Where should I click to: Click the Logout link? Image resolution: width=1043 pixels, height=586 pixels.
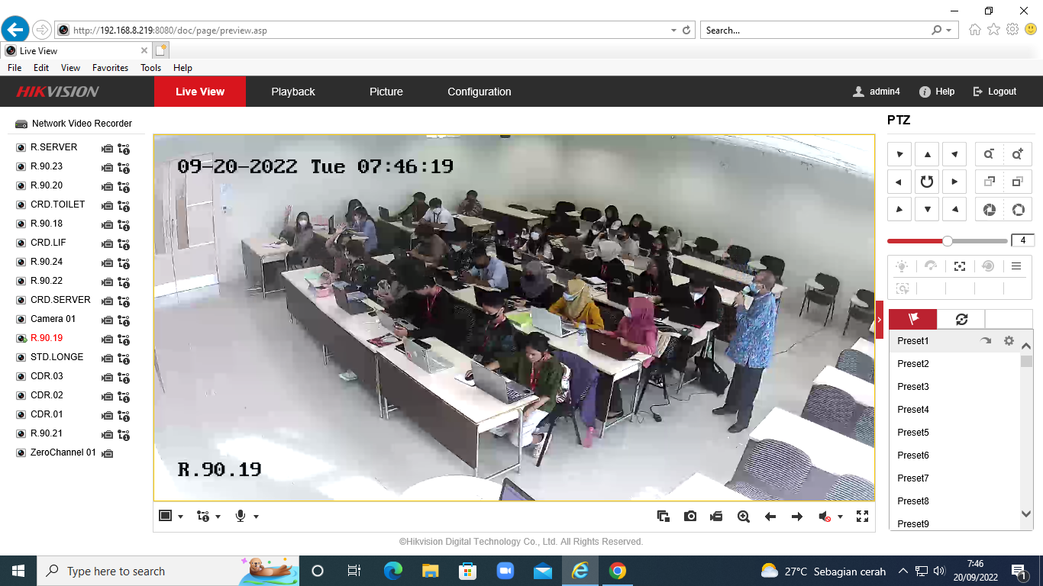[x=995, y=92]
